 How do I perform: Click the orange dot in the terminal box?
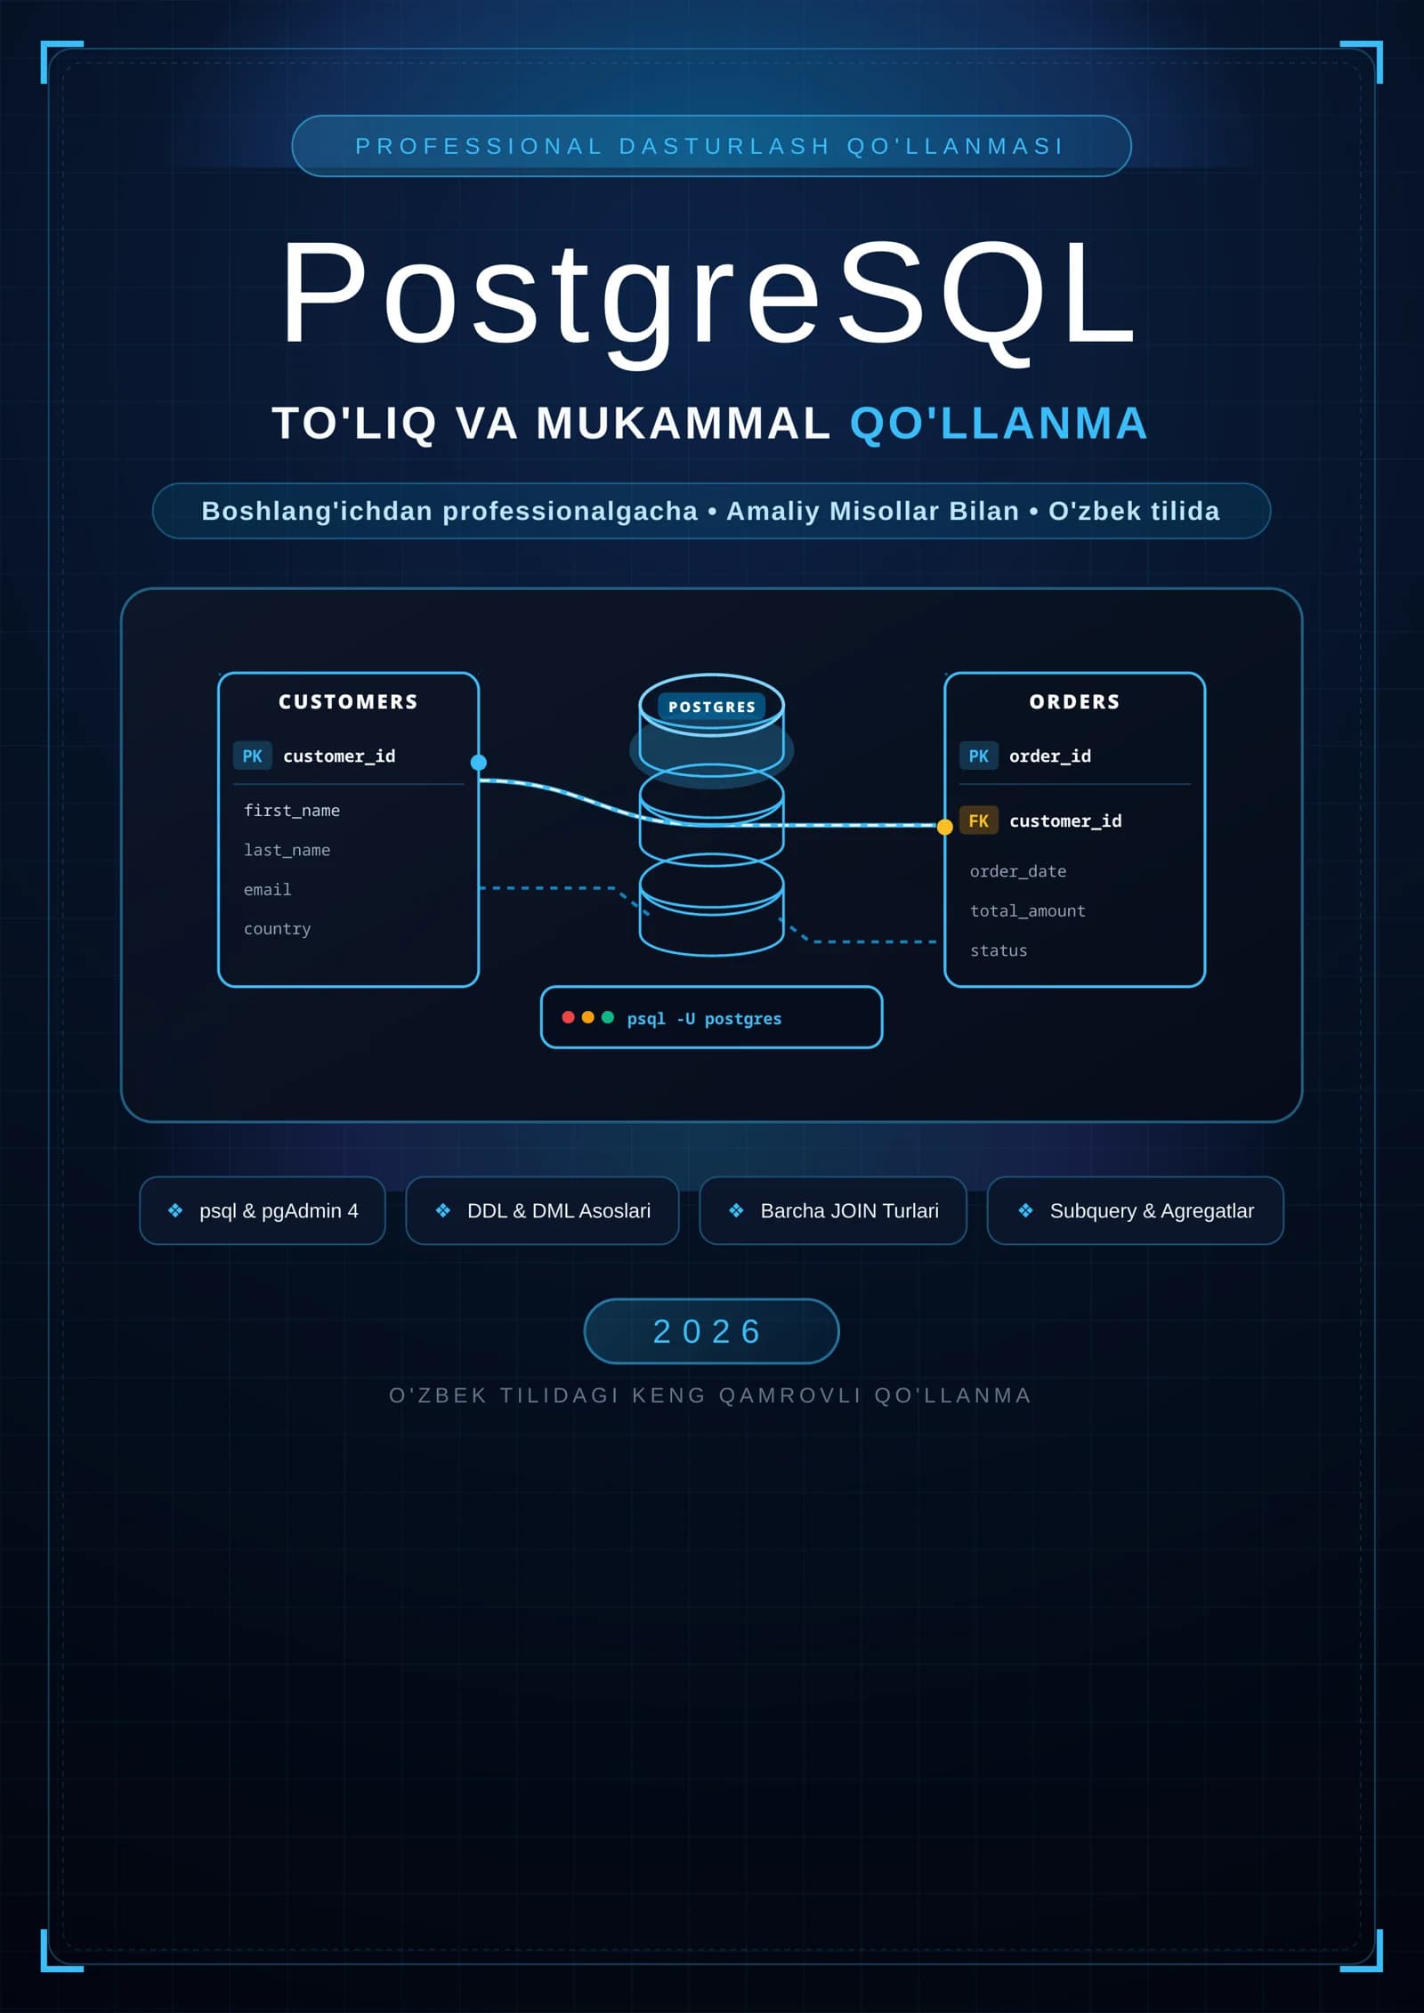[x=587, y=1017]
